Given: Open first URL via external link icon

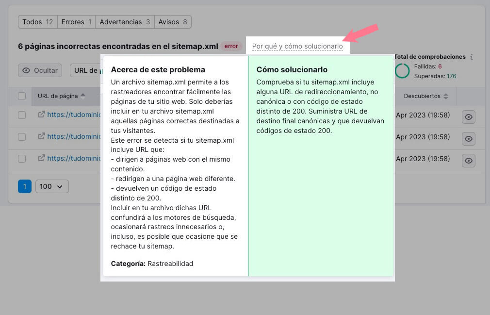Looking at the screenshot, I should [x=41, y=115].
